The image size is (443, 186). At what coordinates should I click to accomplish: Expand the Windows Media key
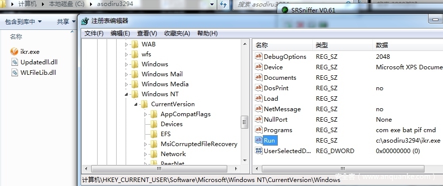click(126, 84)
